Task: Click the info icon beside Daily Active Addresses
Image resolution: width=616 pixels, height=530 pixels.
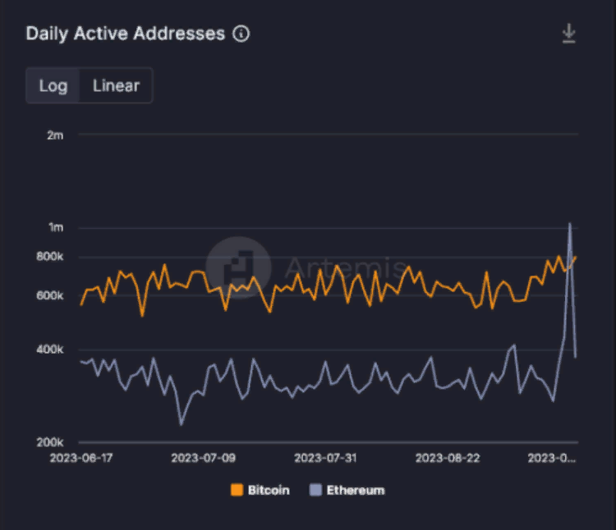Action: (x=241, y=34)
